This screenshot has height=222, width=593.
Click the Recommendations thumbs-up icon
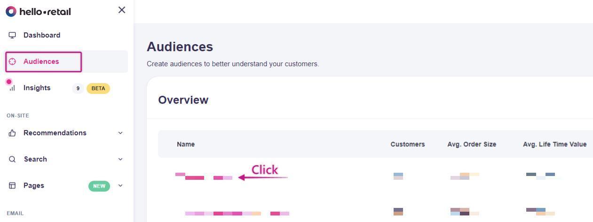point(12,133)
